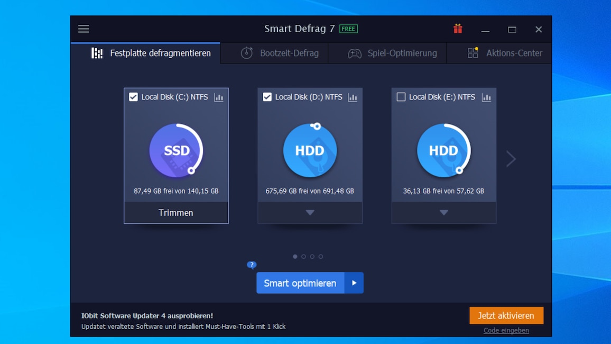Select first page indicator dot
The image size is (611, 344).
[295, 257]
